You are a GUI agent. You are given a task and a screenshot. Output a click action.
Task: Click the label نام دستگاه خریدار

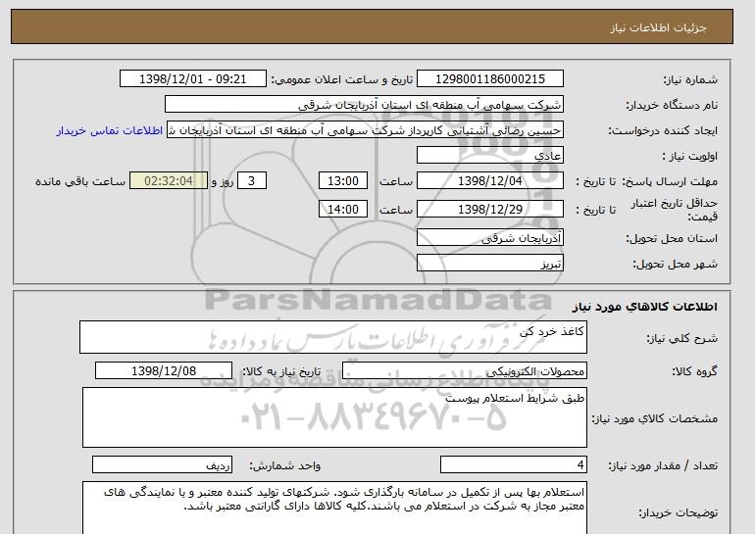pos(672,106)
